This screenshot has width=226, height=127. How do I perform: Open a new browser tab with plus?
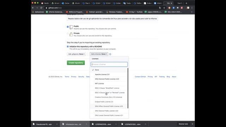coord(186,3)
